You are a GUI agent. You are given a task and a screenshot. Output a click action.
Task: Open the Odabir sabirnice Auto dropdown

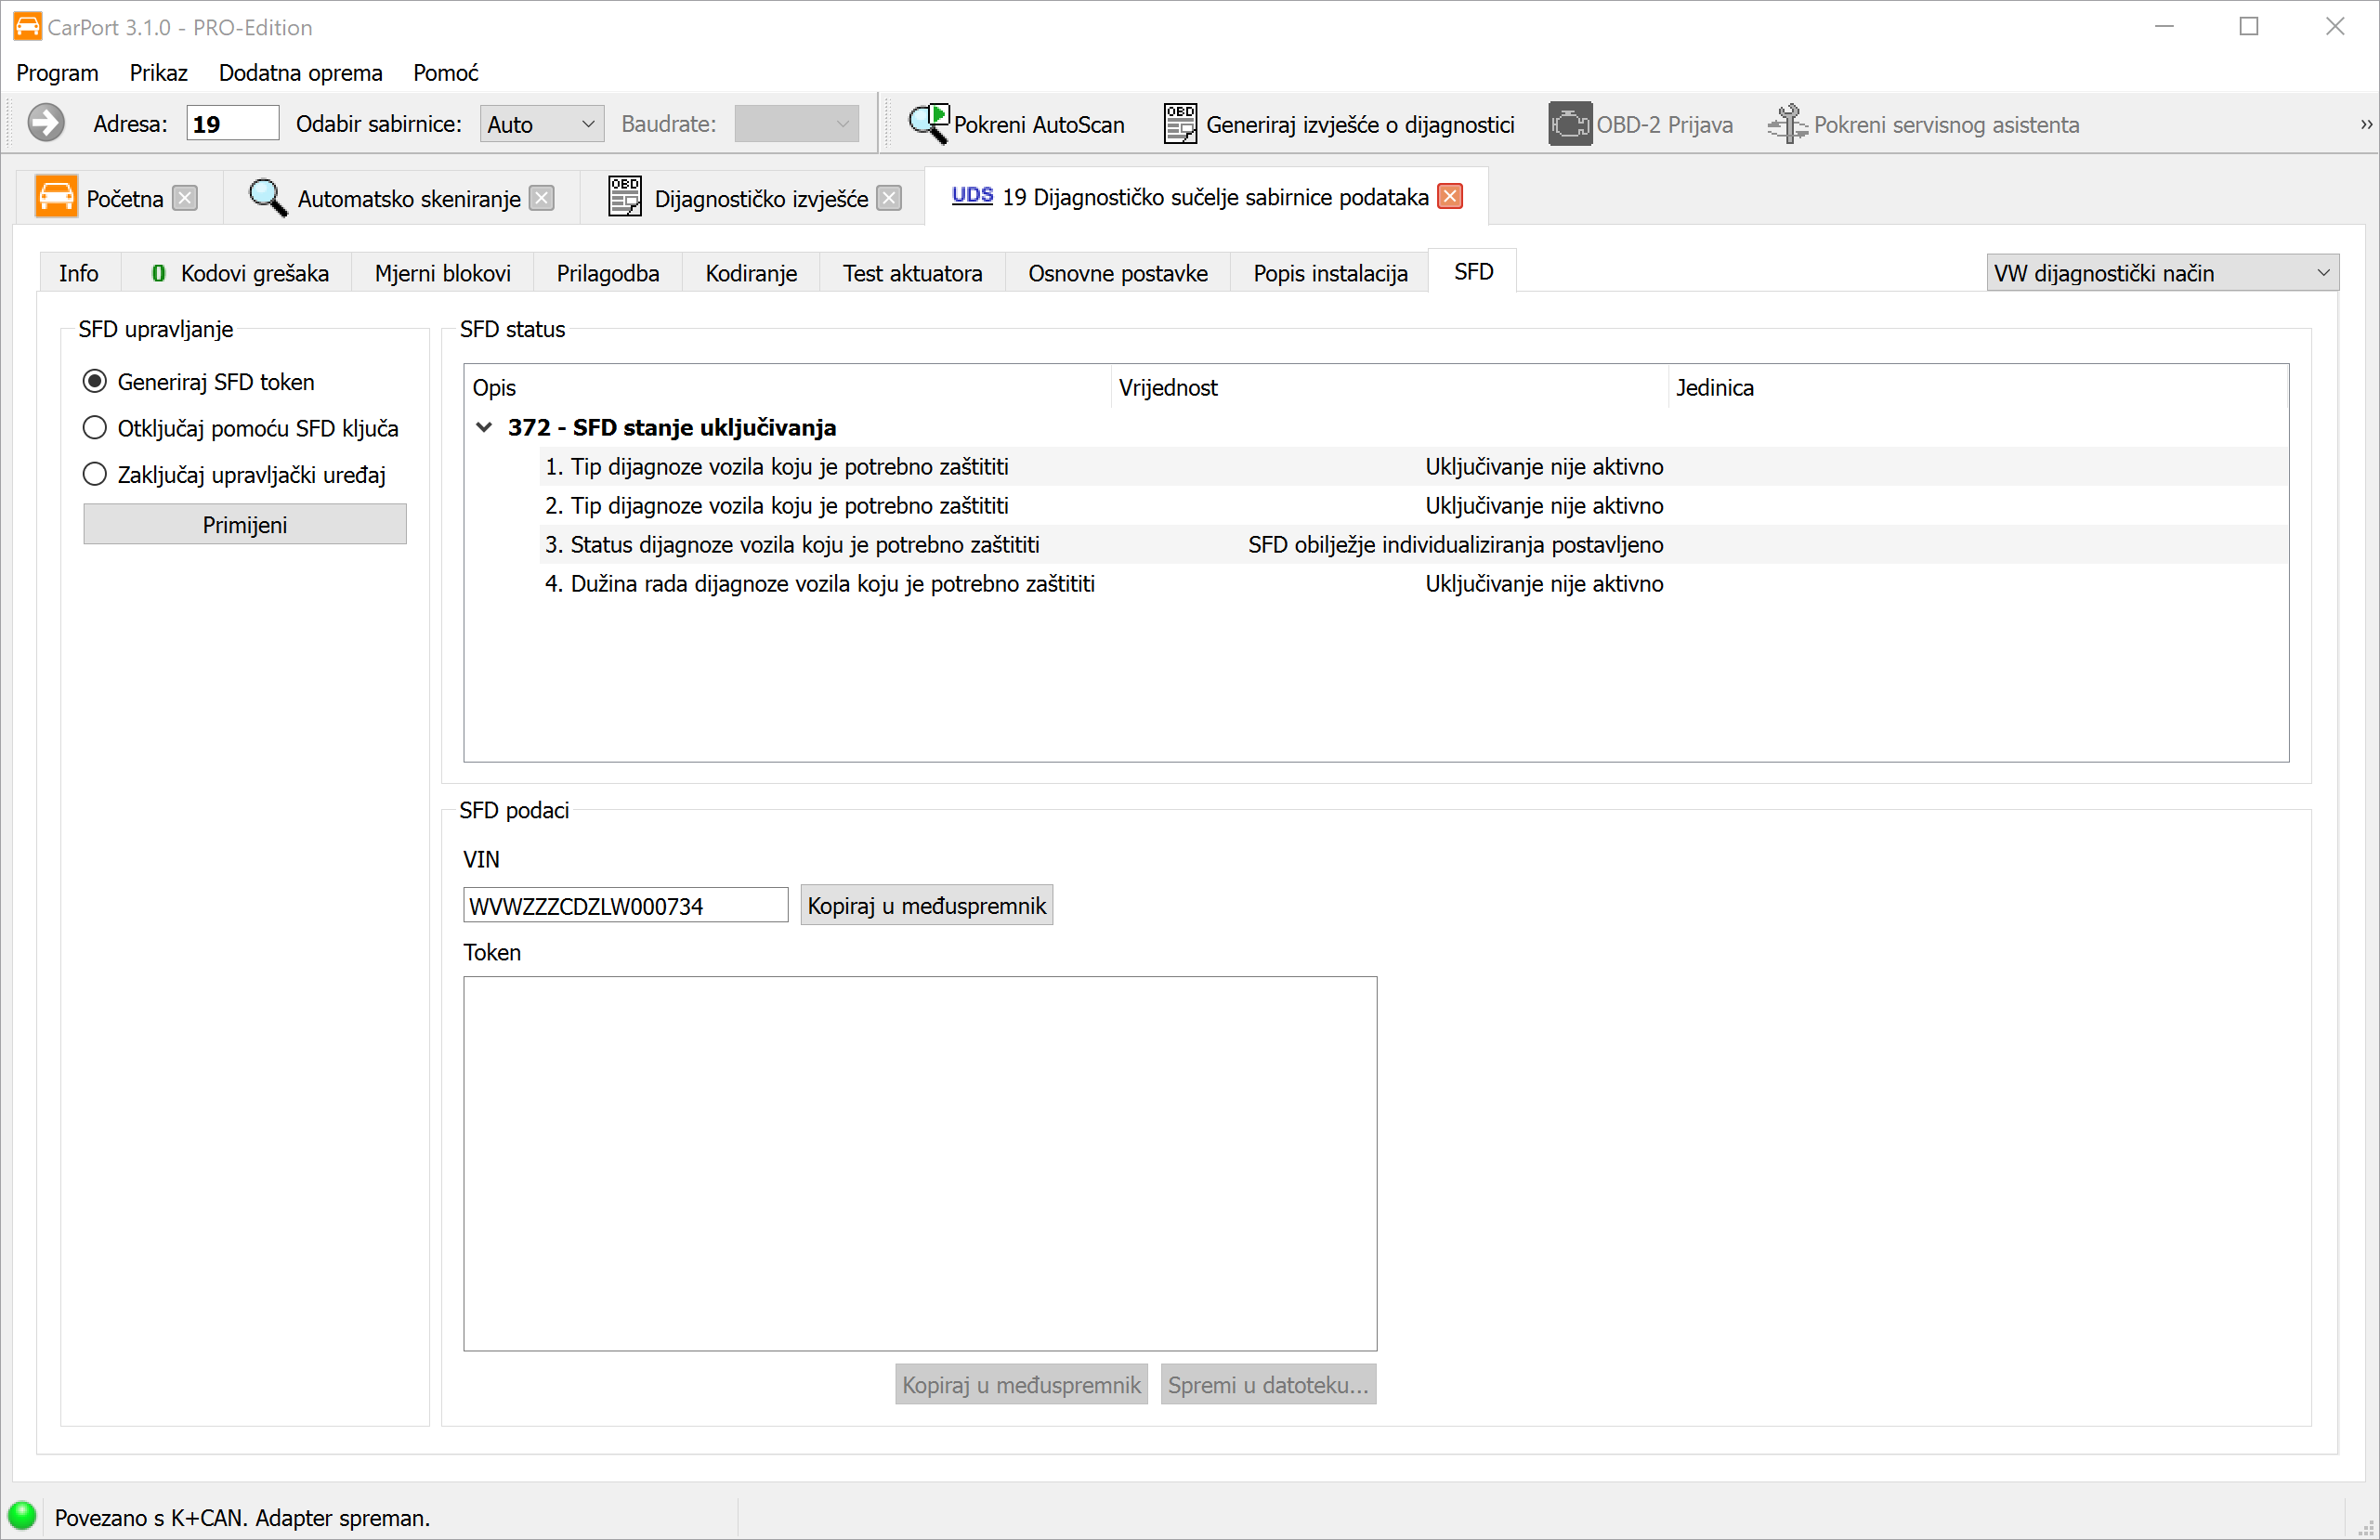point(541,124)
